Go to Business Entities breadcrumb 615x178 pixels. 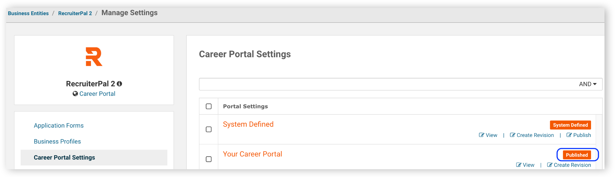(x=28, y=13)
